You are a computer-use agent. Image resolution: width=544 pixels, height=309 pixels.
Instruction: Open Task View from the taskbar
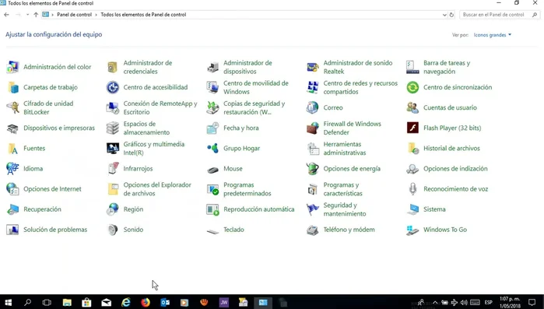pyautogui.click(x=47, y=303)
